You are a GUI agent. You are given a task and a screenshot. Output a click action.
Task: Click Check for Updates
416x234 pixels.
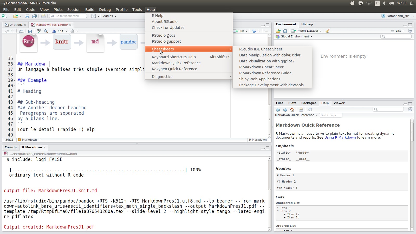tap(189, 28)
